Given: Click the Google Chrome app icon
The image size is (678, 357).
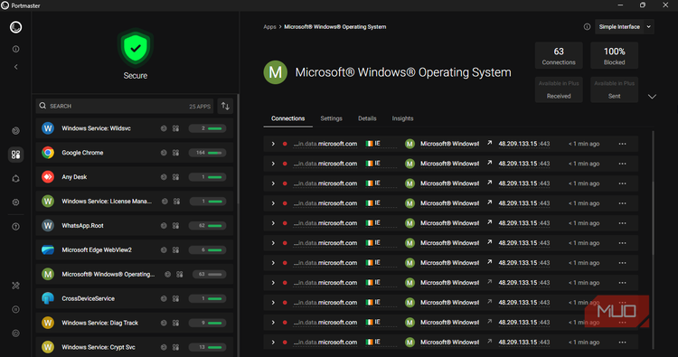Looking at the screenshot, I should point(48,153).
